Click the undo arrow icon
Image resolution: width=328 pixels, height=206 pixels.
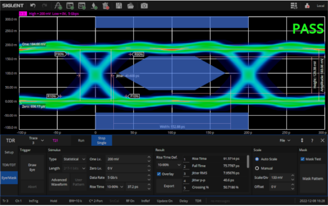[x=33, y=5]
